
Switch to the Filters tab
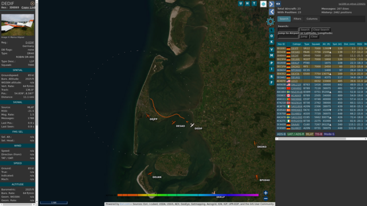coord(297,19)
